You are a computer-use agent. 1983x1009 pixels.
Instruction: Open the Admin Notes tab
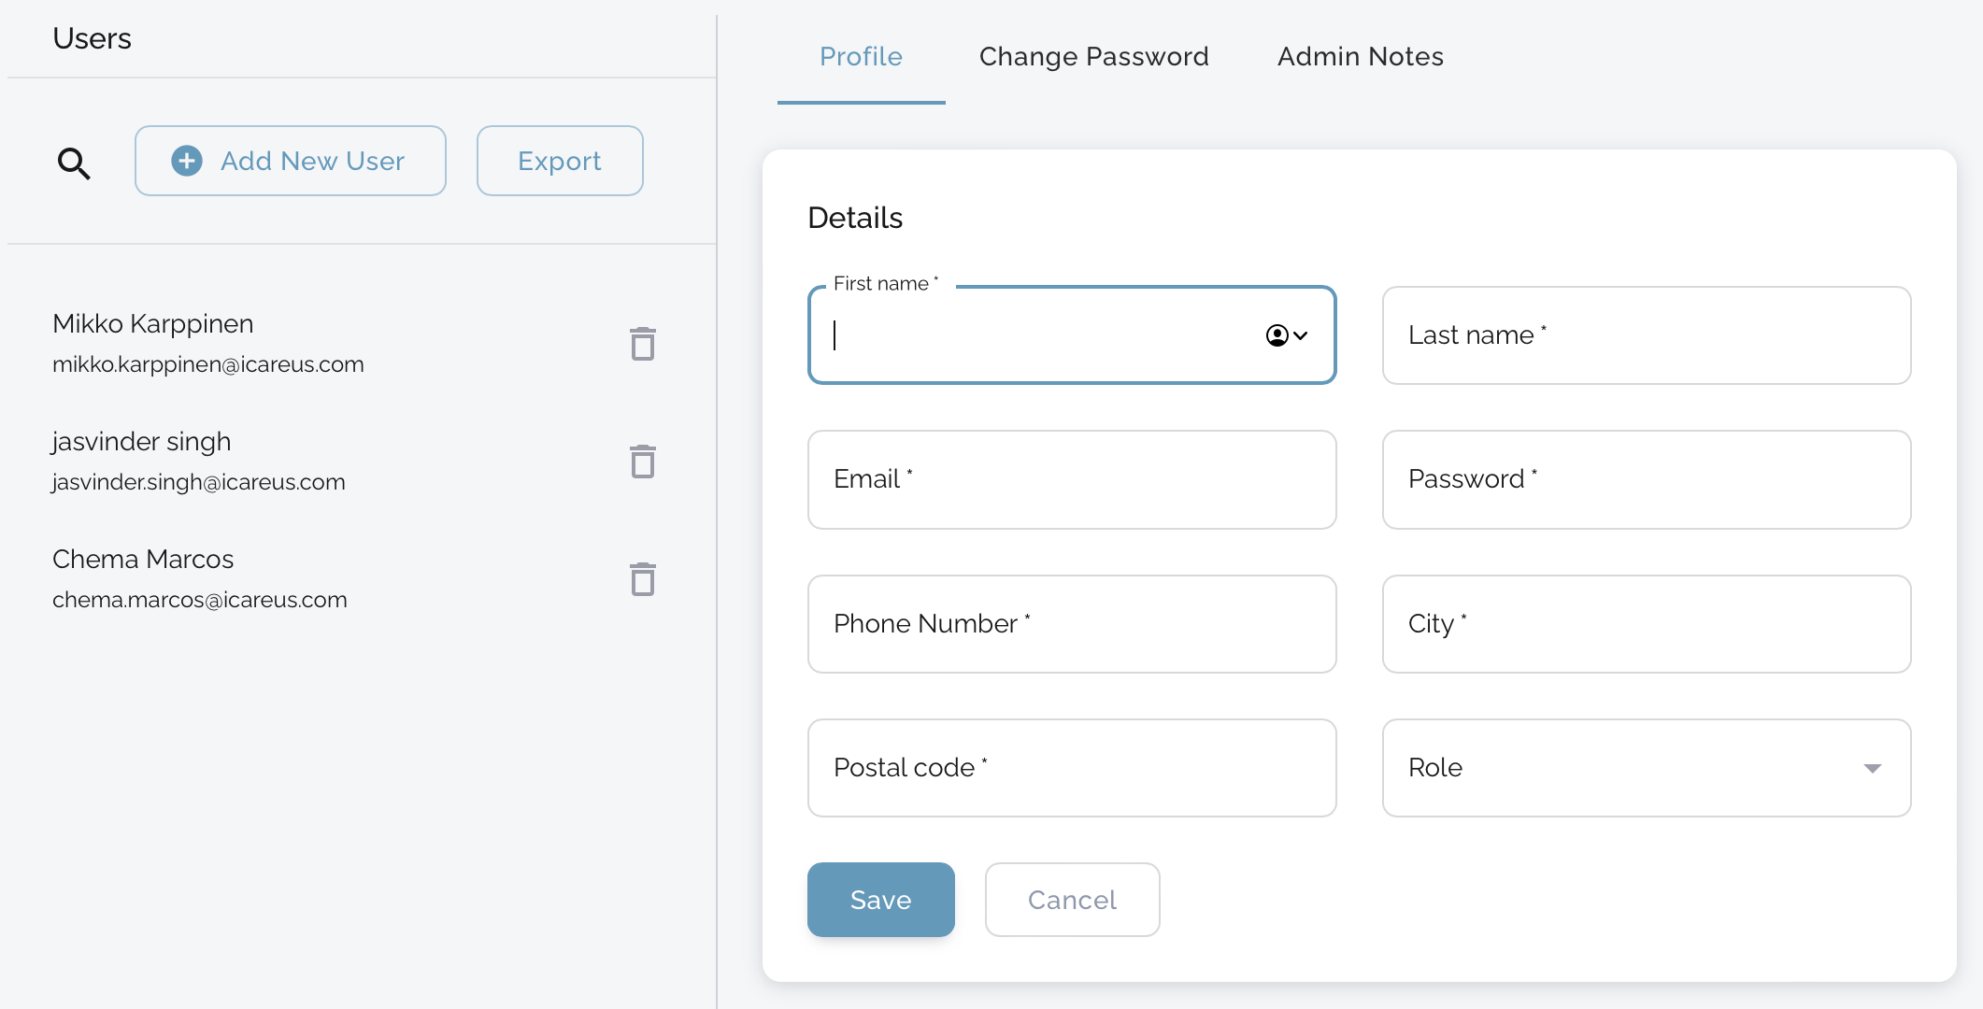pos(1360,57)
